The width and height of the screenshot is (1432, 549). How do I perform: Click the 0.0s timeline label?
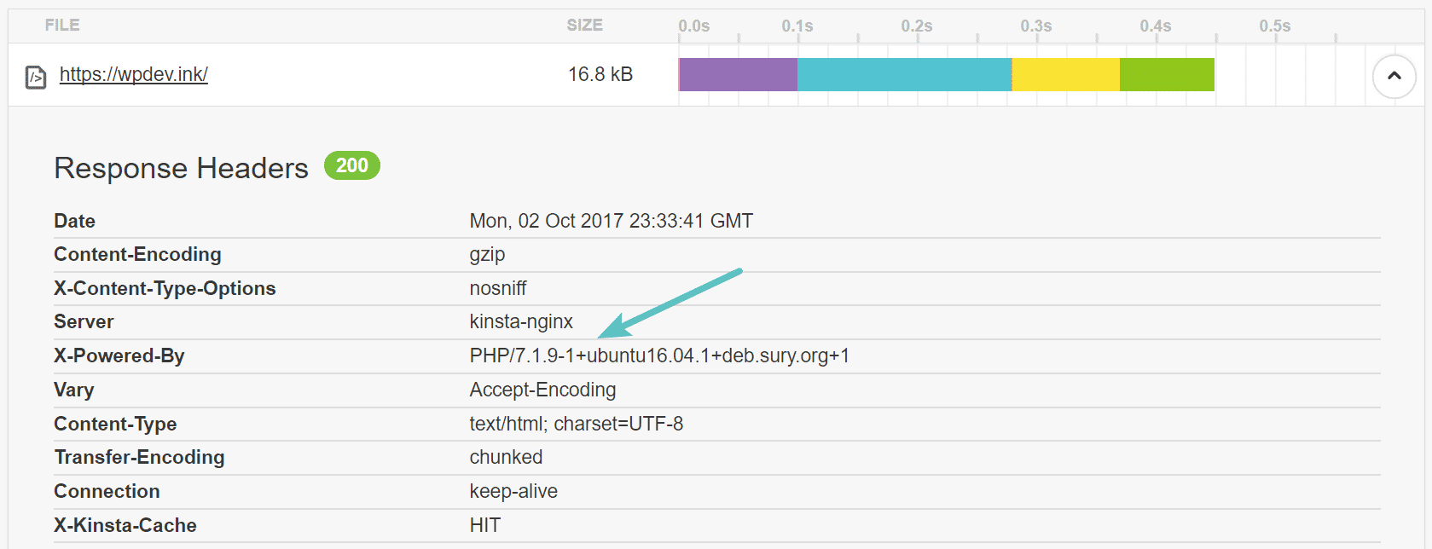[x=695, y=26]
